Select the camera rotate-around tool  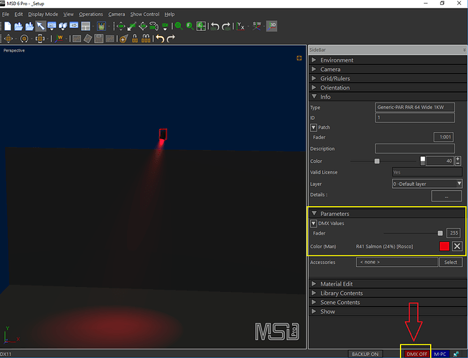(x=154, y=27)
